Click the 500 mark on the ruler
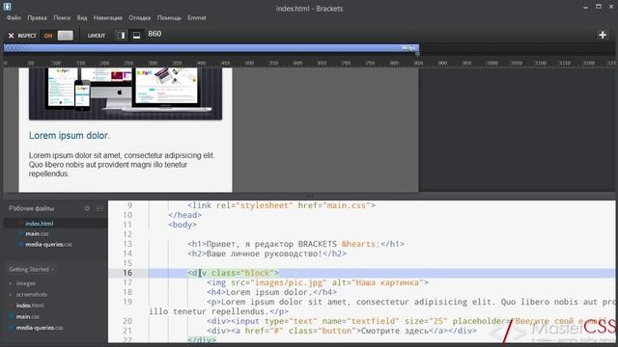Screen dimensions: 618x347 (x=249, y=63)
